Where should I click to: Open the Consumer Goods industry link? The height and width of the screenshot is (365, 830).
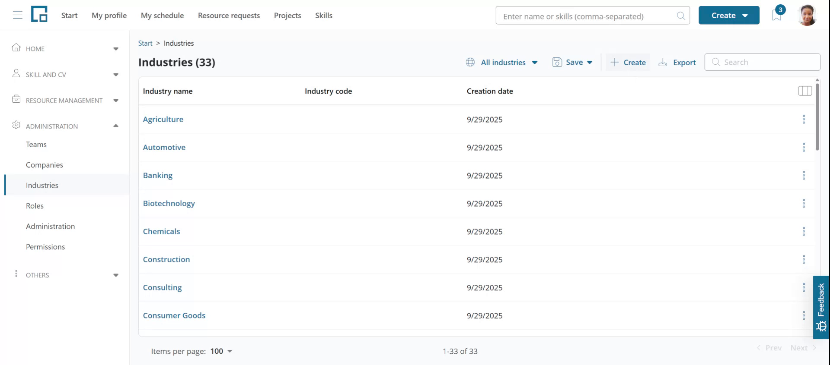point(174,316)
